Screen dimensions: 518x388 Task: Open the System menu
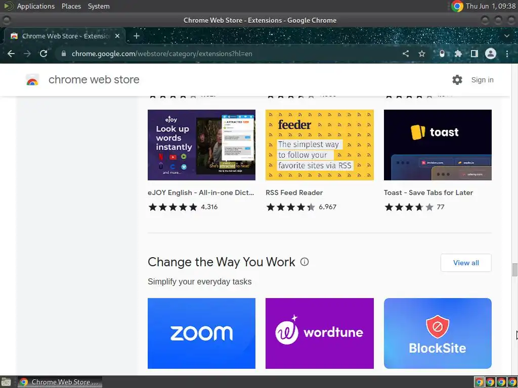click(99, 6)
